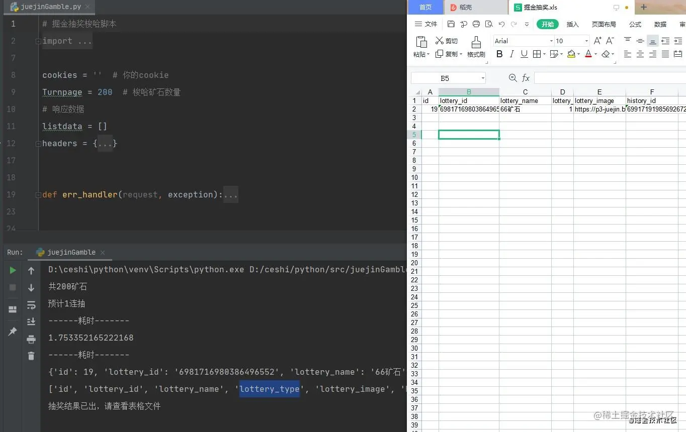
Task: Click the 1.753352165222168 console output line
Action: point(91,338)
